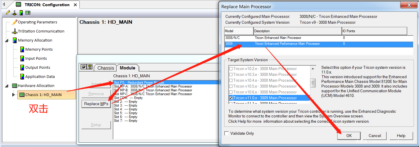Click the disabled Setup button
This screenshot has width=419, height=147.
[96, 125]
